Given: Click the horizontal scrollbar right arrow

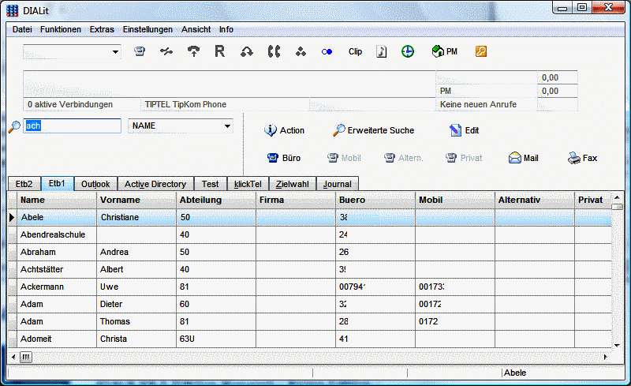Looking at the screenshot, I should point(605,357).
